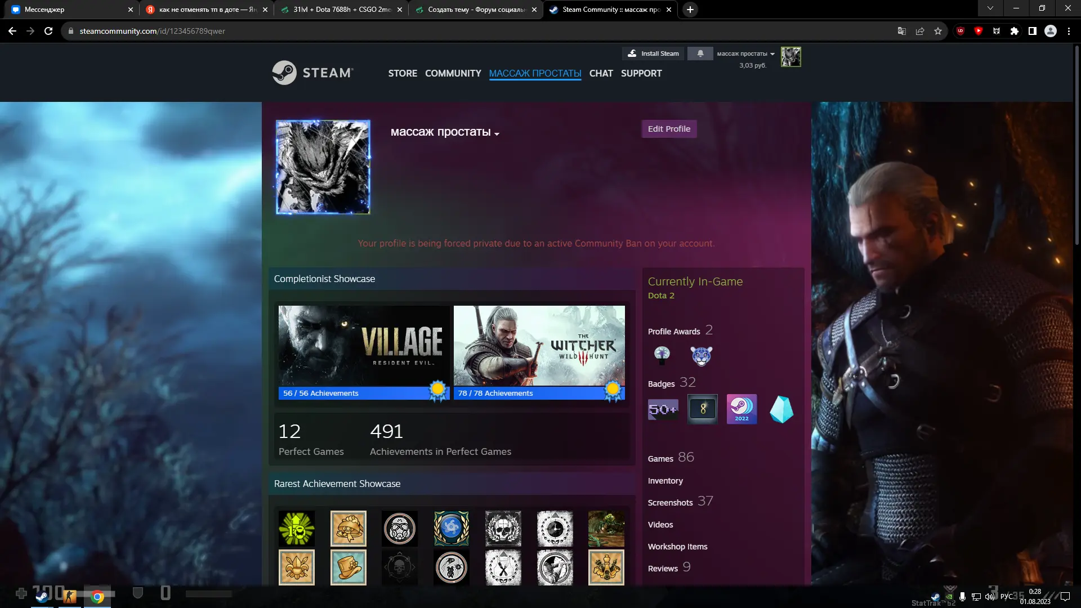This screenshot has width=1081, height=608.
Task: Open Chrome extensions puzzle icon
Action: pyautogui.click(x=1015, y=31)
